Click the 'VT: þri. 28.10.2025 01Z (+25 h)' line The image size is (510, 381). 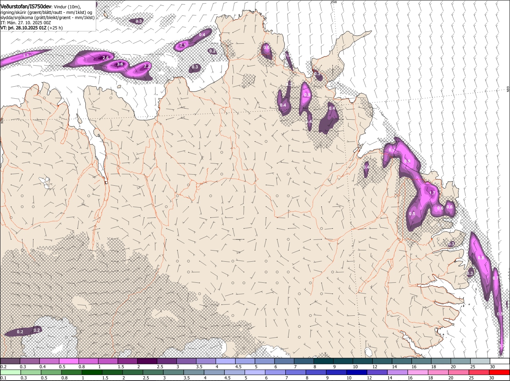31,28
